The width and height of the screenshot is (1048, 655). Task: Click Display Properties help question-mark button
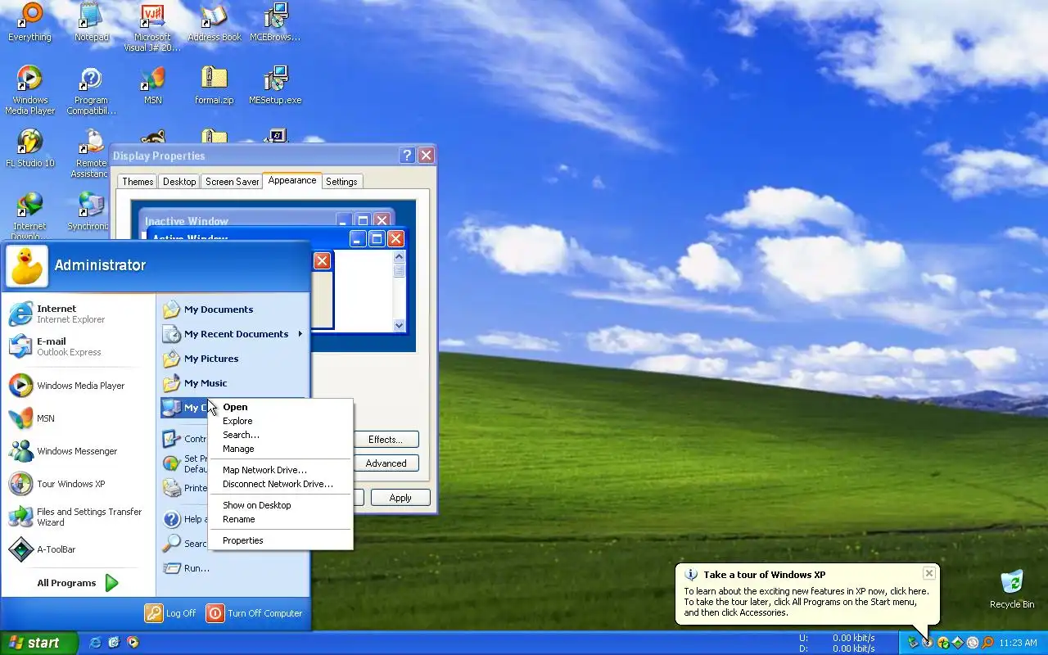click(x=407, y=156)
